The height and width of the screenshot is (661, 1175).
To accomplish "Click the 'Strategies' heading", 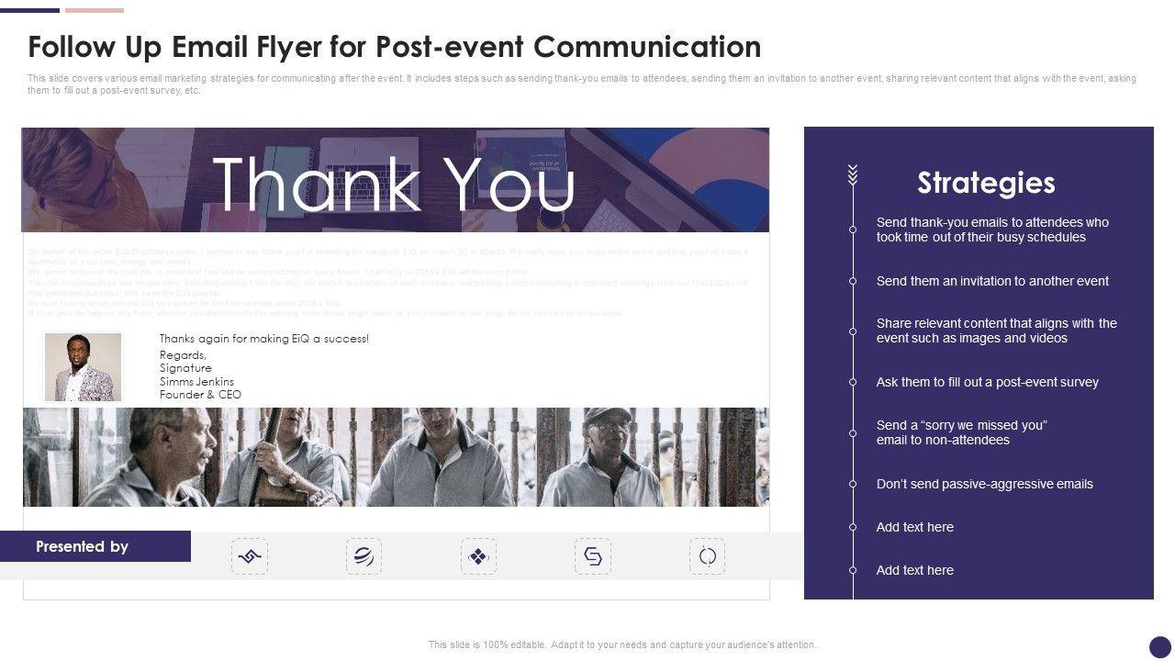I will (986, 183).
